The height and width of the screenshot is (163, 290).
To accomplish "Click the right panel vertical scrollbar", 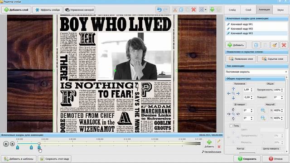I will (x=287, y=104).
